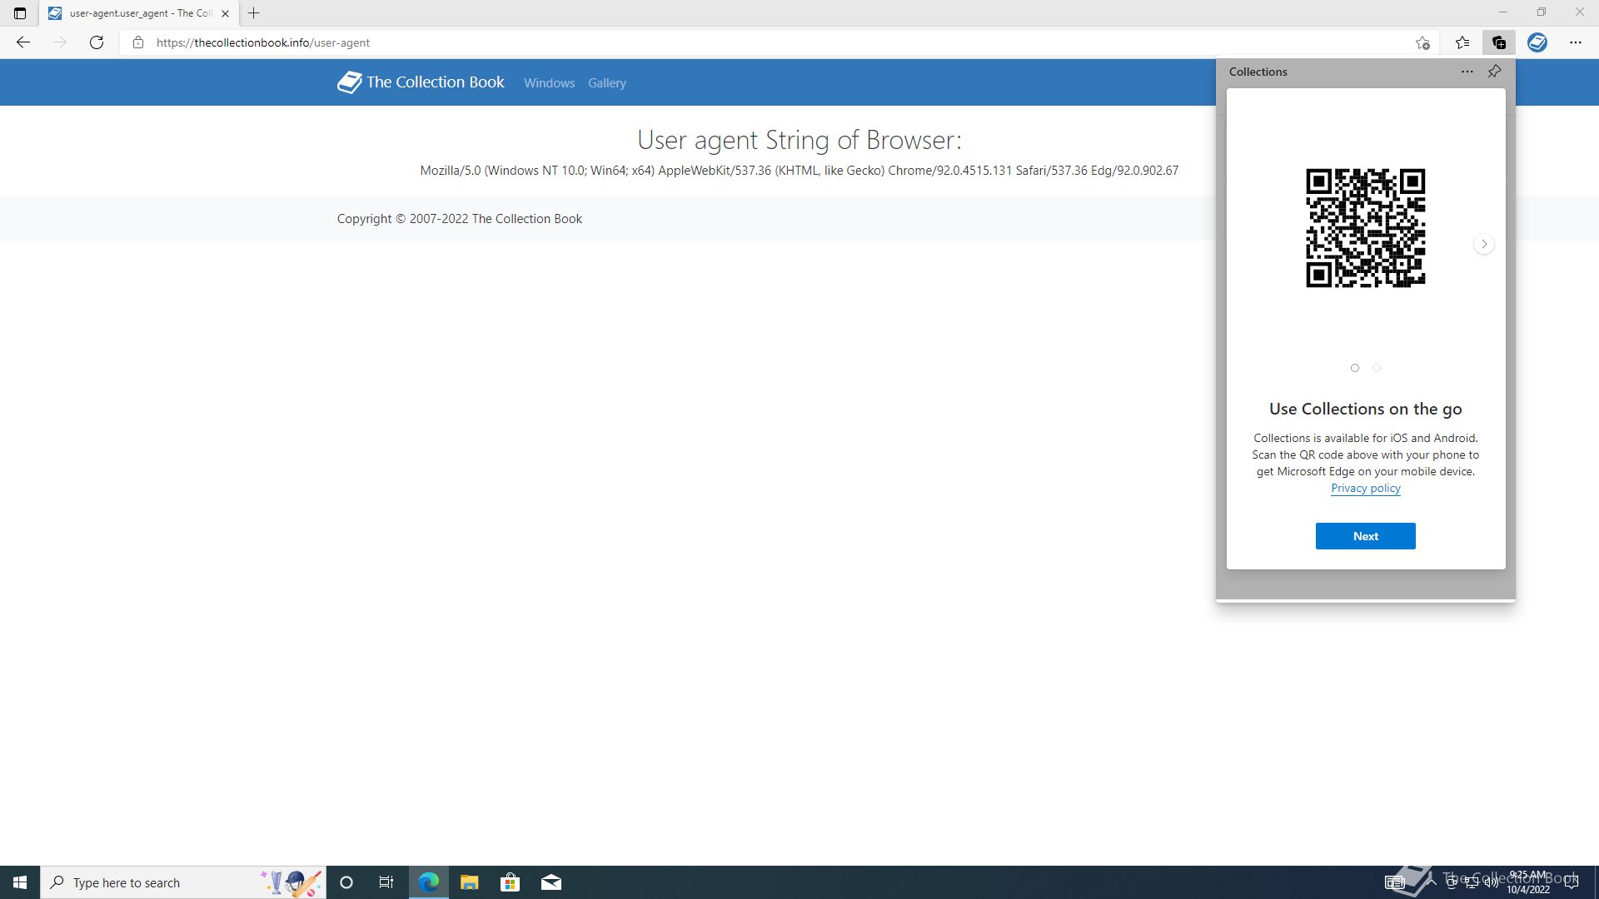Screen dimensions: 1599x899
Task: Open a new tab
Action: [x=254, y=13]
